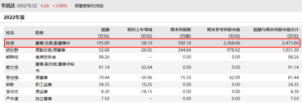
Task: Select 高管薪酬和持股 tab title
Action: point(89,6)
